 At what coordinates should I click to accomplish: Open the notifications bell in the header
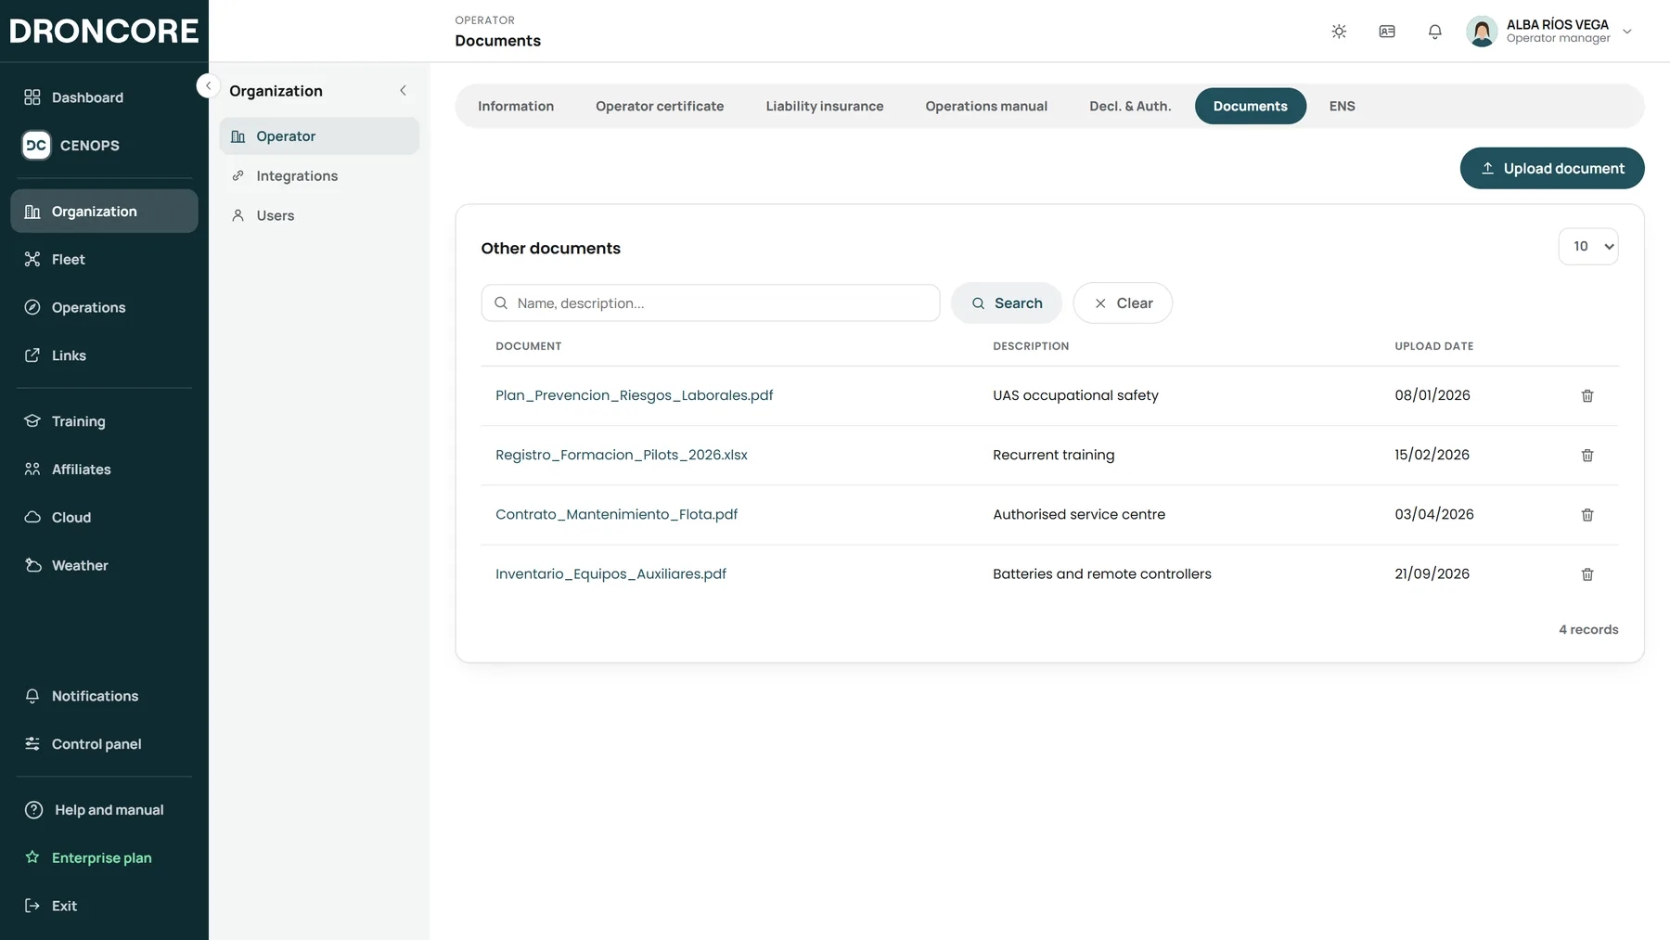[x=1435, y=32]
